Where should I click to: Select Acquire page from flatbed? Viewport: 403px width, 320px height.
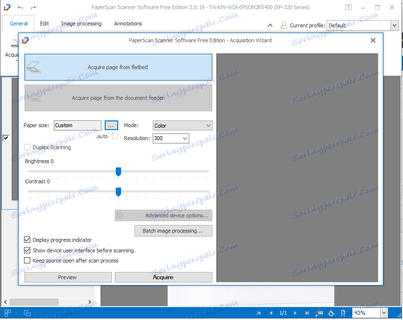click(118, 67)
